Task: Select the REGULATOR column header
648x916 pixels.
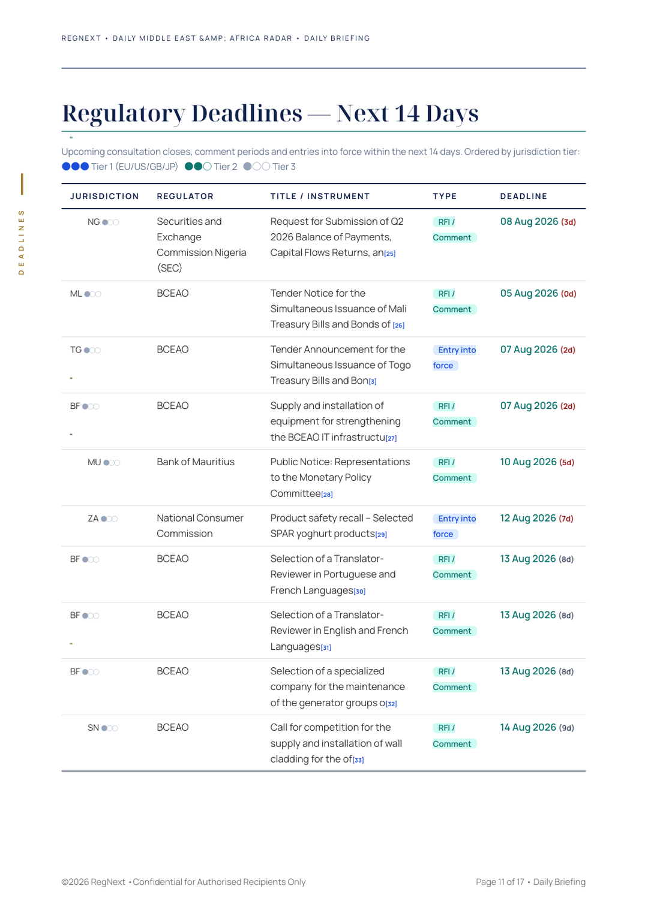Action: (x=185, y=197)
